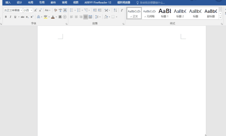Screen dimensions: 226x136
Task: Shrink font size with the smaller A icon
Action: coord(40,10)
